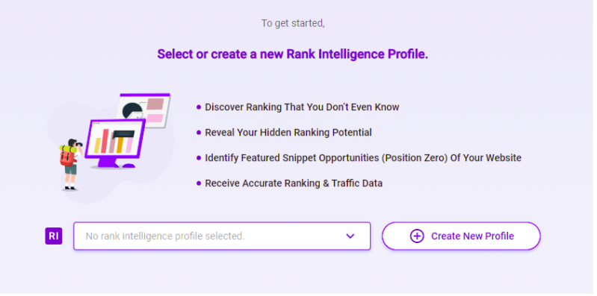Click the bullet dot before Identify Featured Snippet
Viewport: 597px width, 296px height.
coord(199,157)
